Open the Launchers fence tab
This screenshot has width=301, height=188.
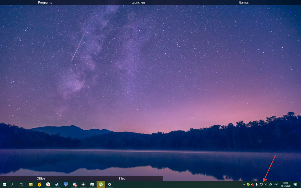coord(138,3)
